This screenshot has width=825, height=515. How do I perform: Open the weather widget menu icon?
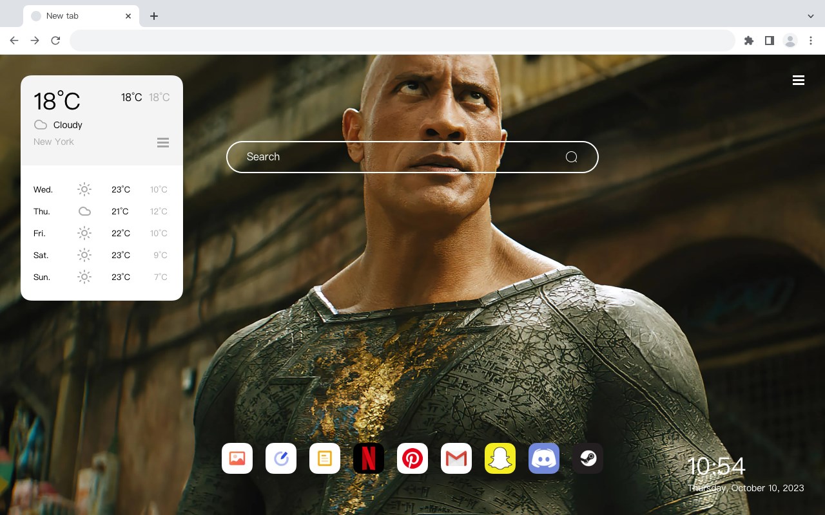click(x=163, y=142)
